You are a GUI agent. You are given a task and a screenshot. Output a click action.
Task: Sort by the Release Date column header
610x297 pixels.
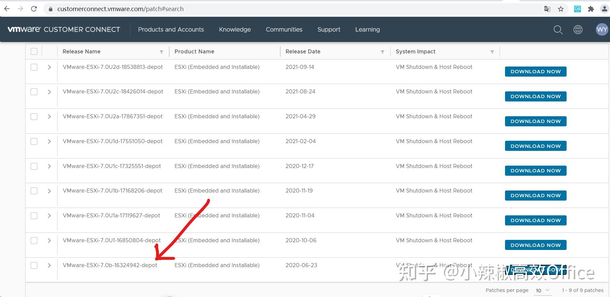pos(303,51)
